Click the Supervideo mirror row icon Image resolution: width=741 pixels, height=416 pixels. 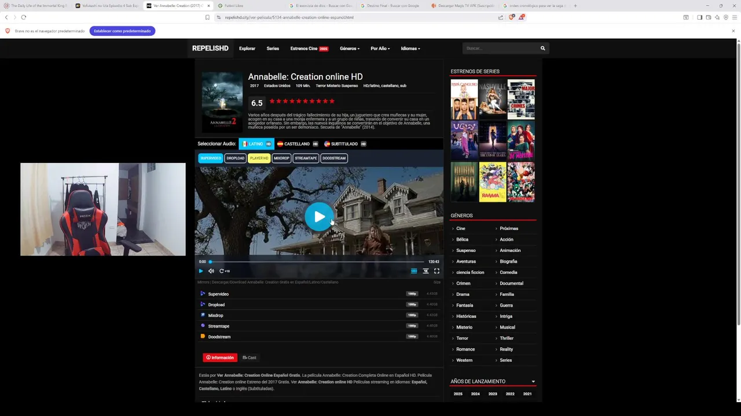(x=203, y=294)
